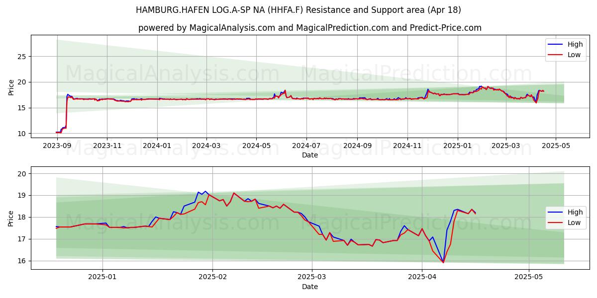597x298 pixels.
Task: Click the '2024-07' label on the top axis
Action: [306, 146]
